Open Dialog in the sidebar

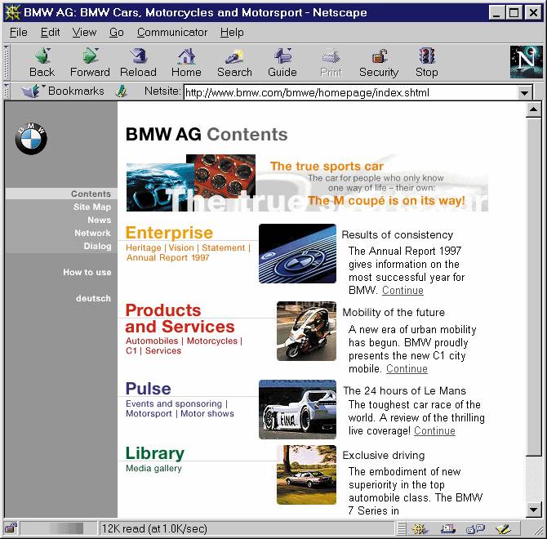click(97, 247)
